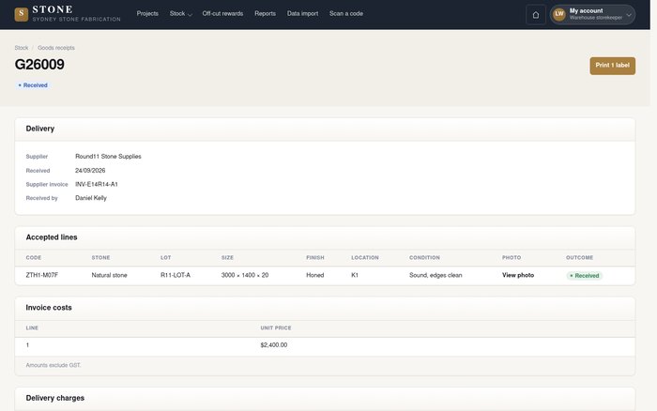Click the Received status badge under G26009
Image resolution: width=657 pixels, height=411 pixels.
(33, 85)
